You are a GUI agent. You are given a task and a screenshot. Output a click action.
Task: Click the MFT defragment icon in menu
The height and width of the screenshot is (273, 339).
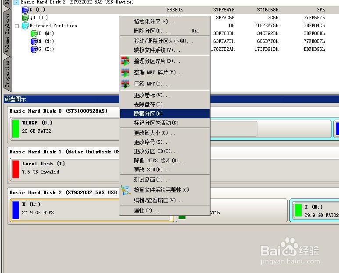coord(125,73)
